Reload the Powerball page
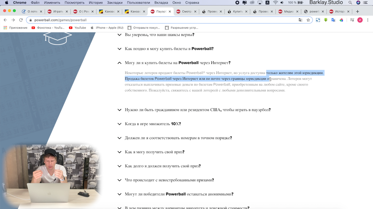This screenshot has width=373, height=209. pos(21,20)
